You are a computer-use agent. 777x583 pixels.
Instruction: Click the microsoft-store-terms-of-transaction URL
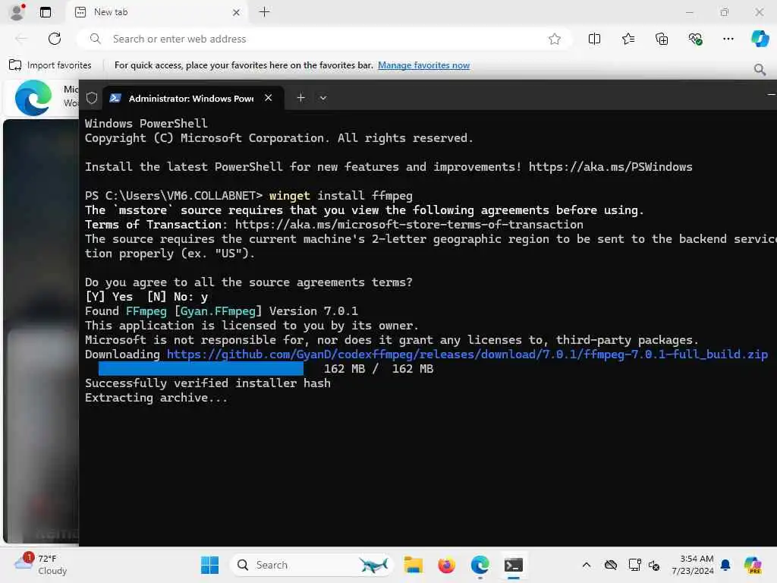[x=409, y=224]
